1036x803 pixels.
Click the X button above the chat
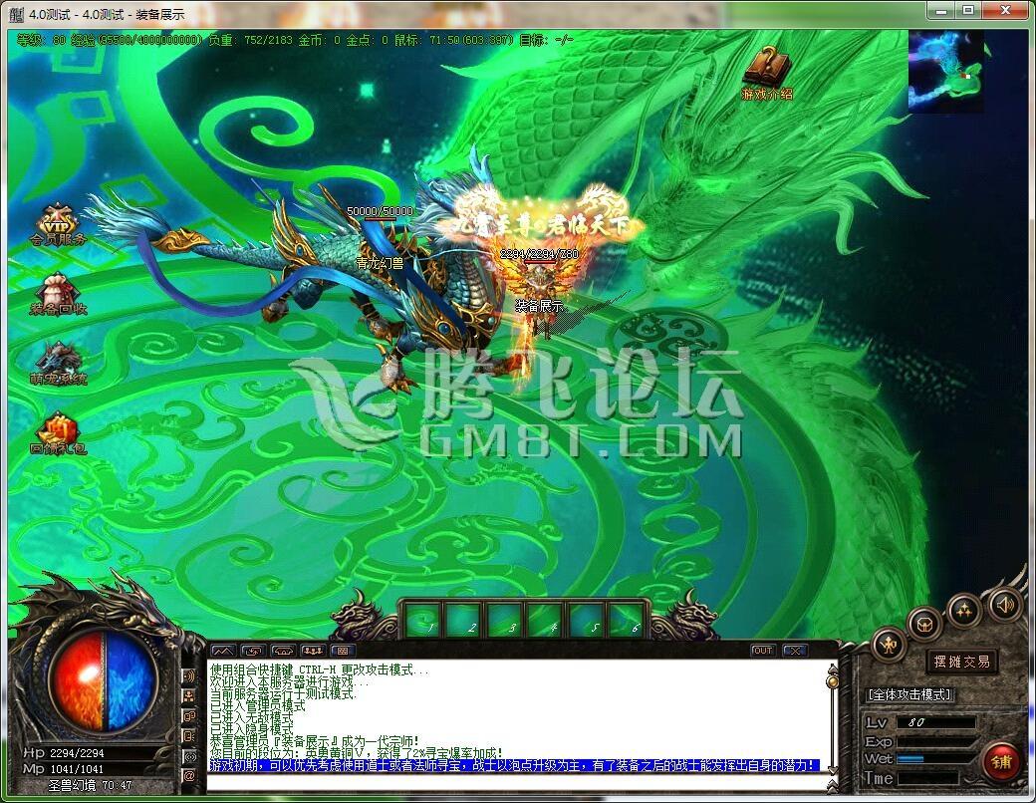(795, 651)
